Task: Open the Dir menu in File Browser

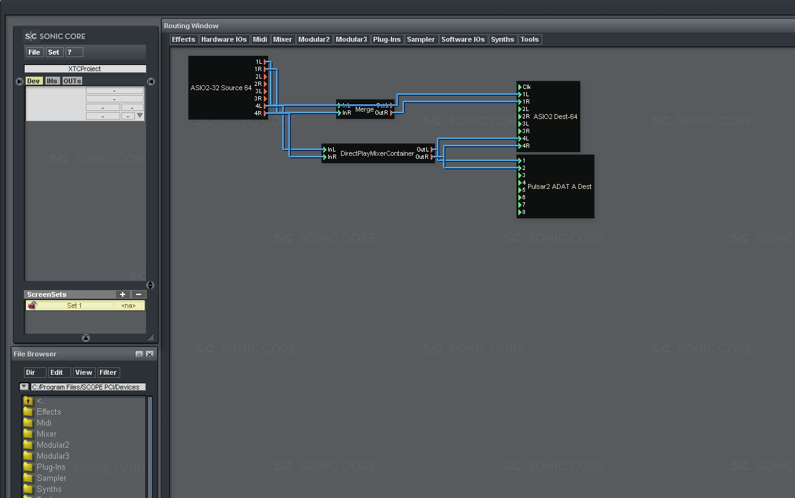Action: 35,372
